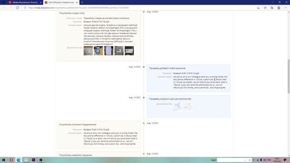The height and width of the screenshot is (163, 290).
Task: Click the seller's 'Возврат RUB 13 916,15 руб.' text
Action: pos(186,73)
